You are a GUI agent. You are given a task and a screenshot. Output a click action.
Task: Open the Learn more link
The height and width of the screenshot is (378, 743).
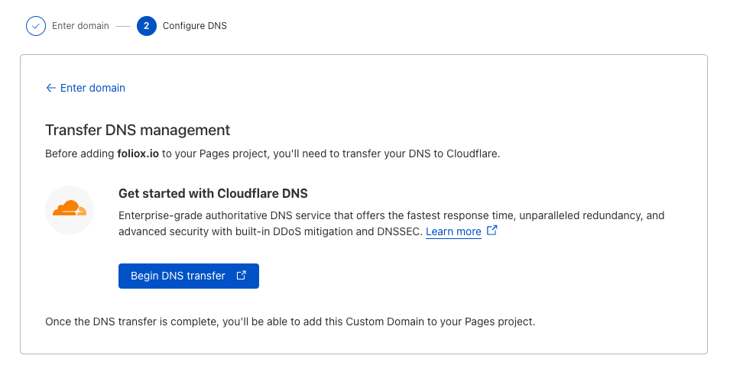point(453,231)
